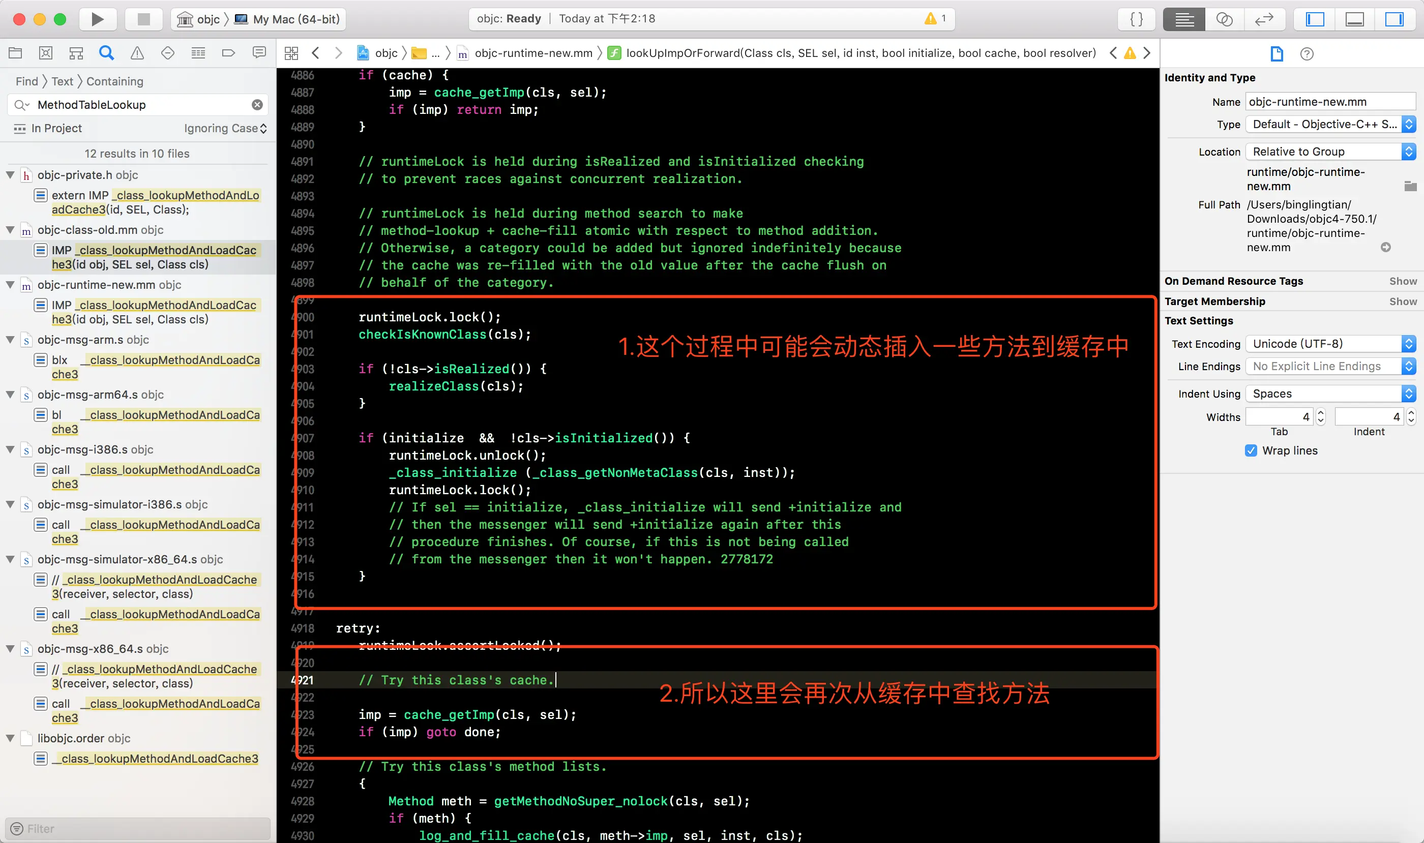Image resolution: width=1424 pixels, height=843 pixels.
Task: Open the Text Encoding dropdown
Action: coord(1329,344)
